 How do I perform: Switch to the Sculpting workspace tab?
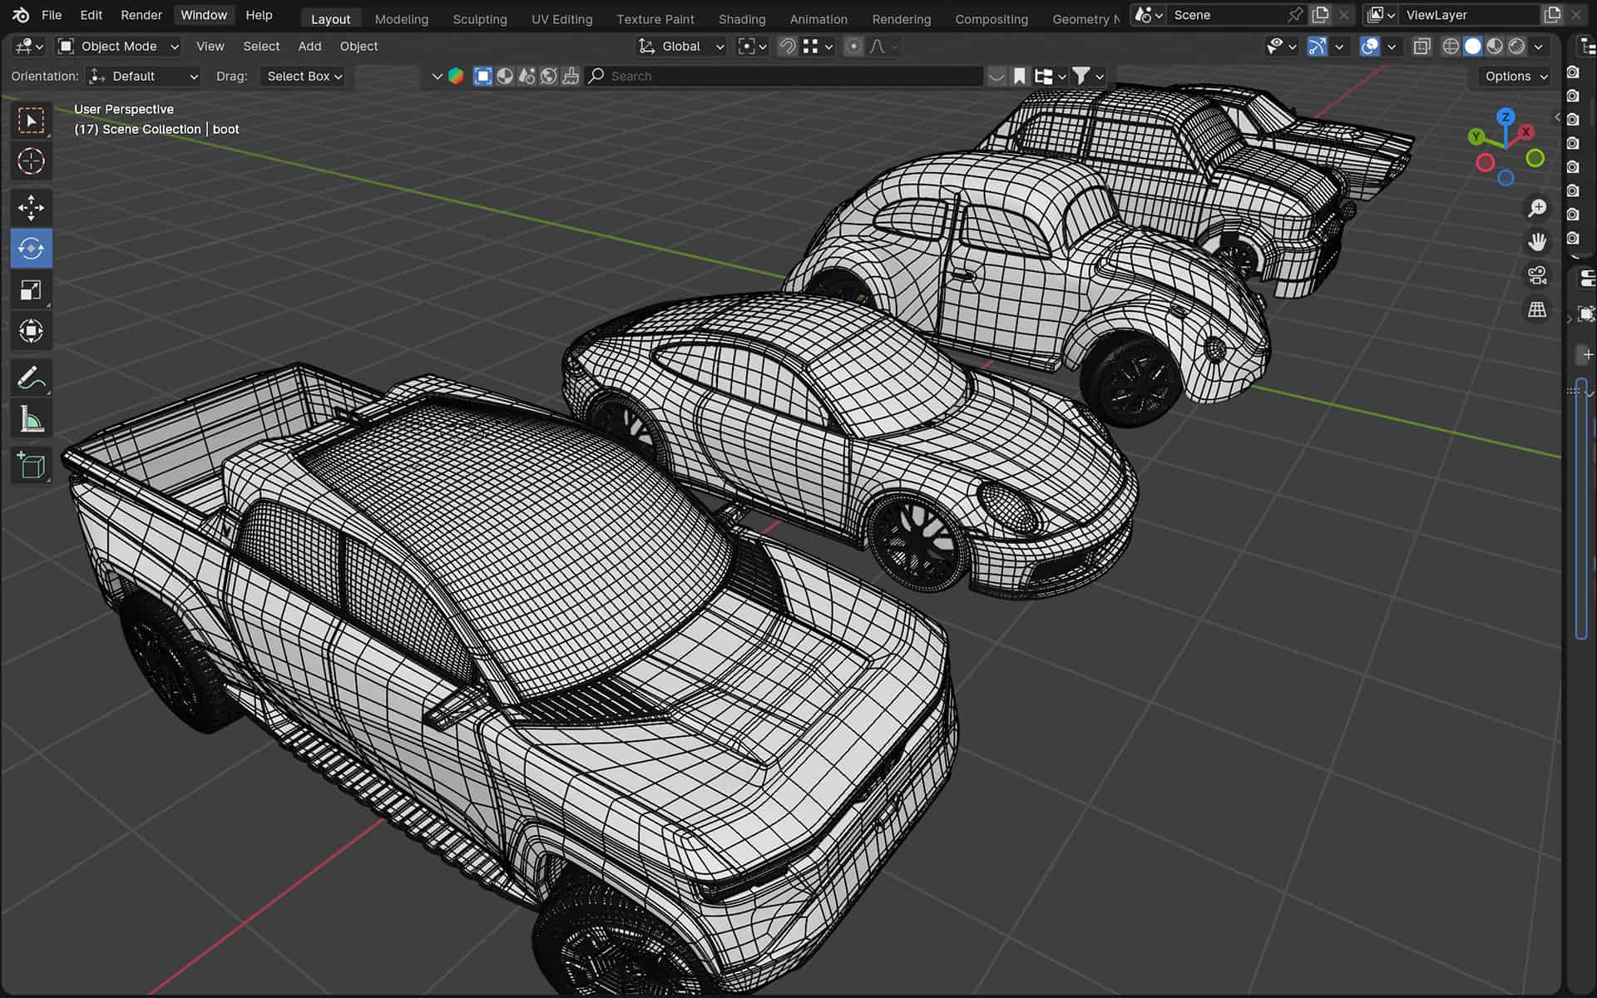(x=479, y=19)
